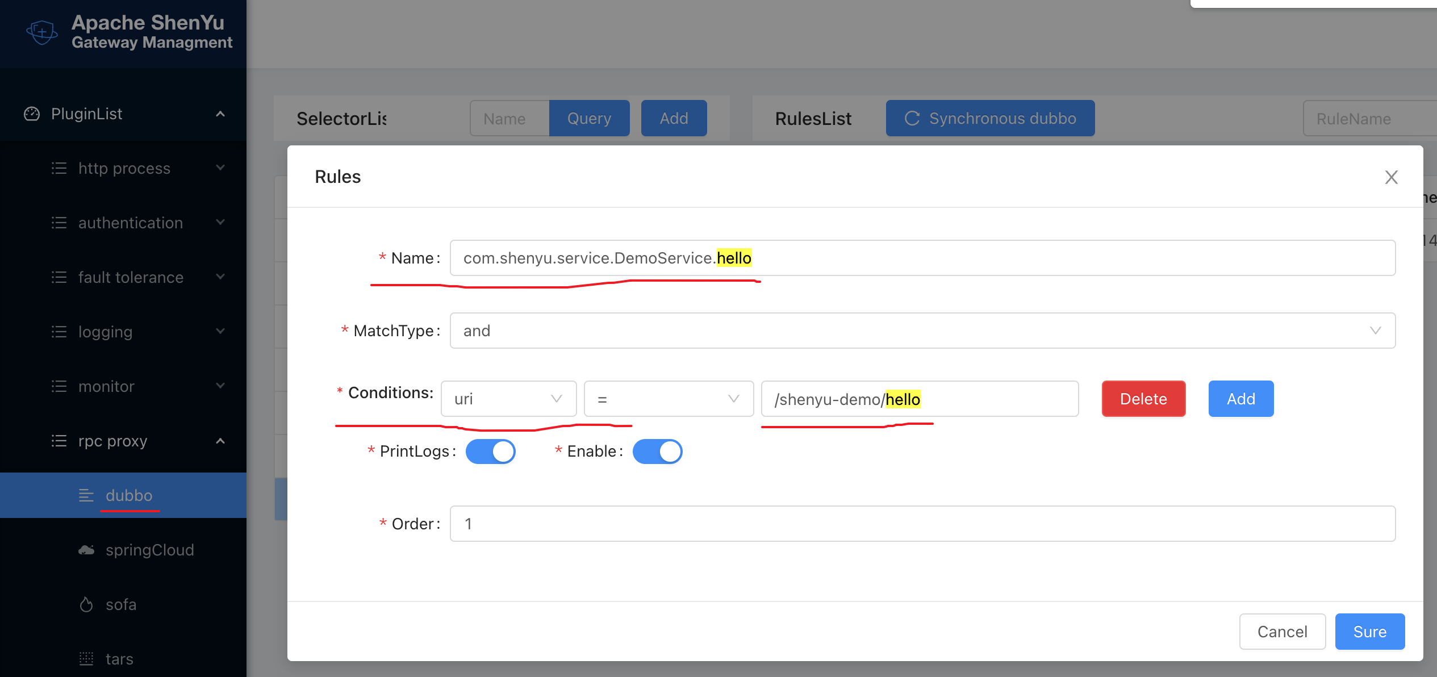Confirm the rule with Sure button
Image resolution: width=1437 pixels, height=677 pixels.
1369,631
